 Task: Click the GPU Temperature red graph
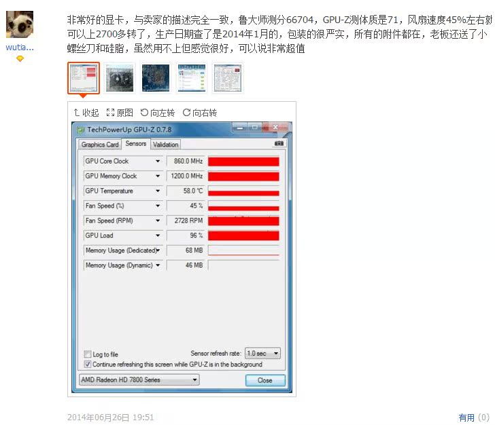[243, 191]
